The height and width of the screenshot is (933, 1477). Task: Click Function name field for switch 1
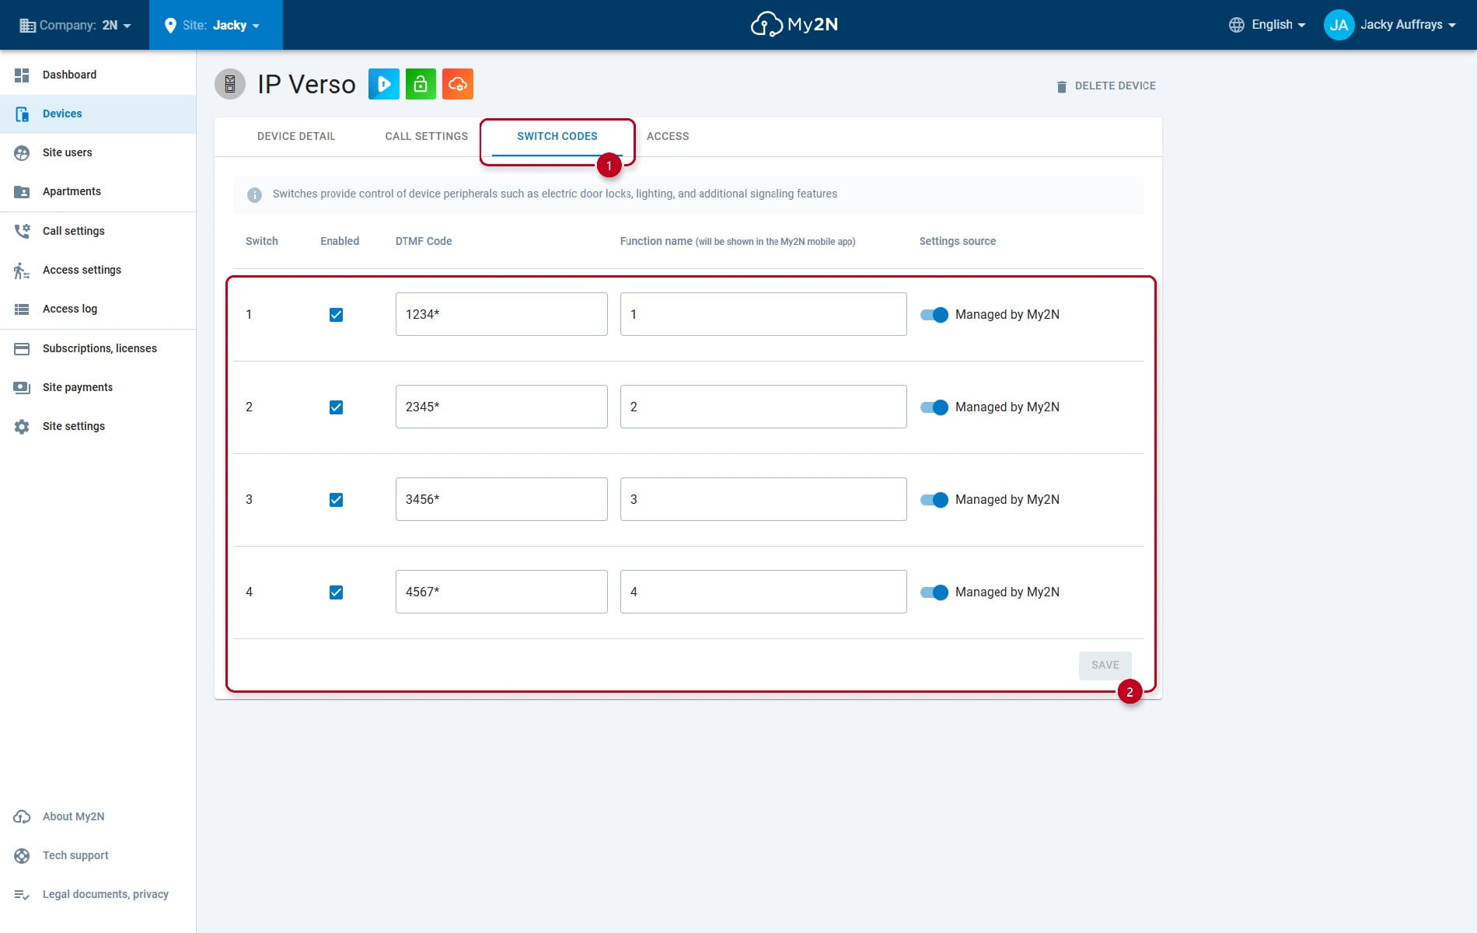click(763, 314)
